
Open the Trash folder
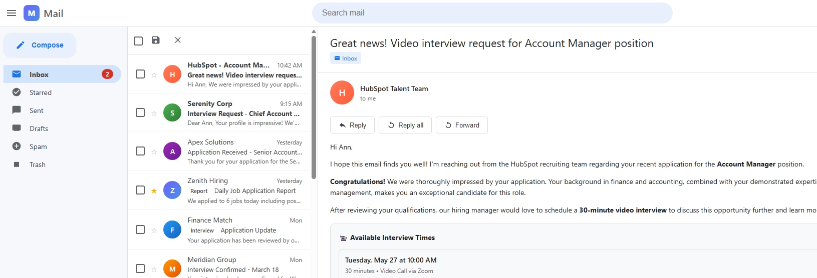click(62, 164)
